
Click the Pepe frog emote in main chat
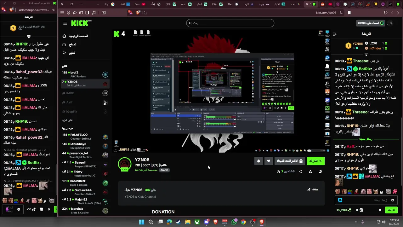click(349, 191)
